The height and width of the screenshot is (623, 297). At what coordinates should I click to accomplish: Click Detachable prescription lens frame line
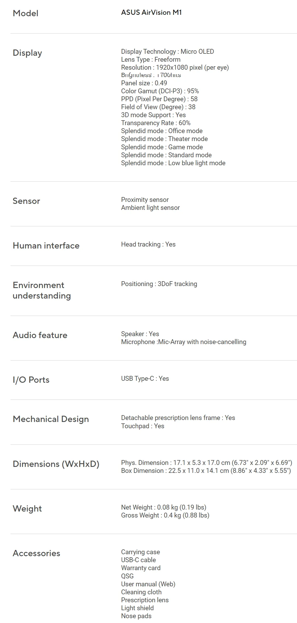click(x=178, y=418)
